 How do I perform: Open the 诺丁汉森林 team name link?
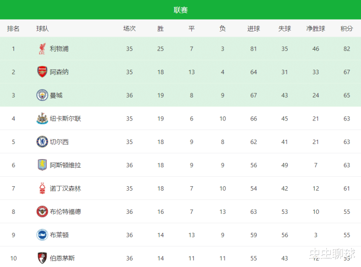point(65,188)
